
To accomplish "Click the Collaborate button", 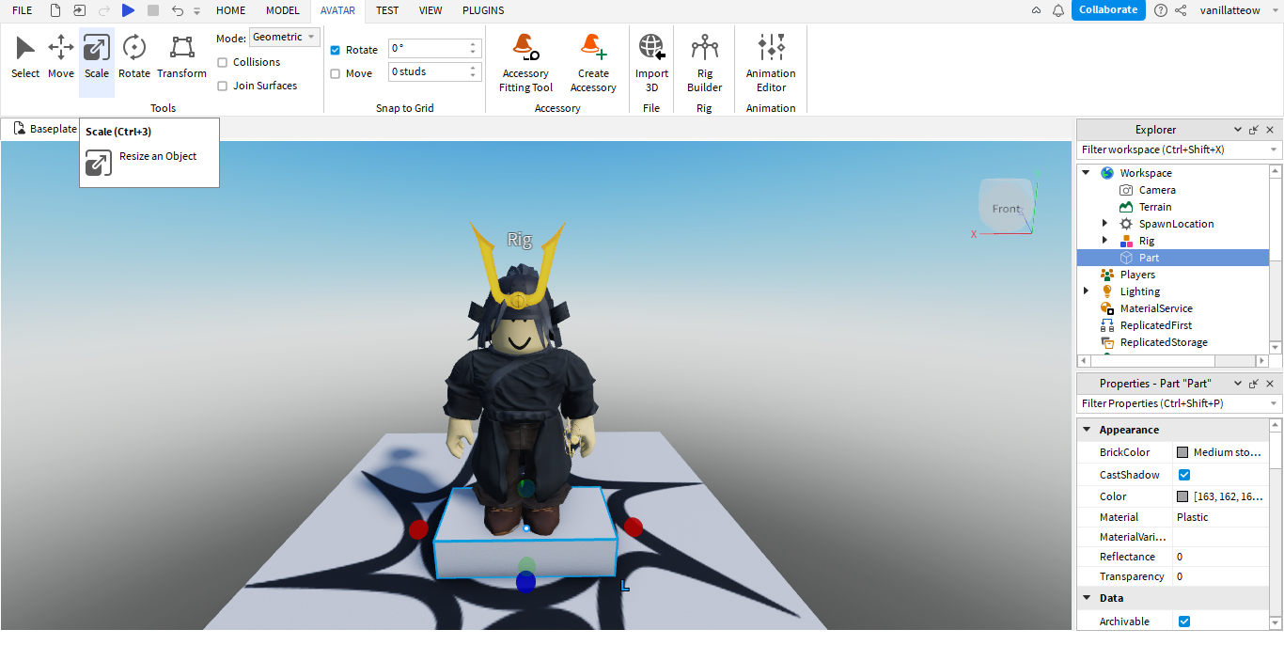I will coord(1107,10).
